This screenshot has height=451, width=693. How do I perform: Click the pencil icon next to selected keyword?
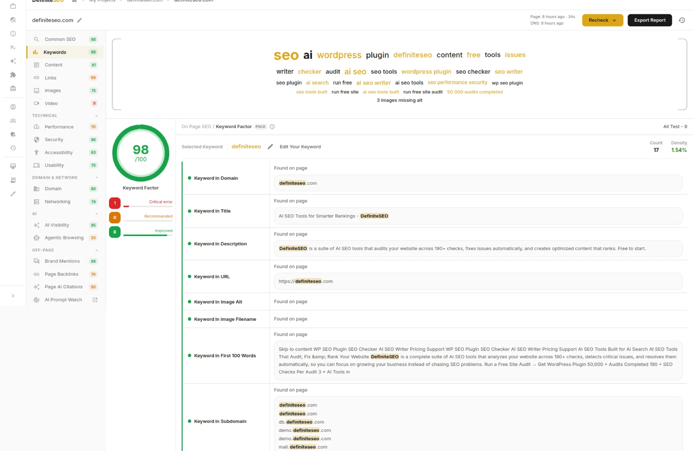tap(270, 147)
